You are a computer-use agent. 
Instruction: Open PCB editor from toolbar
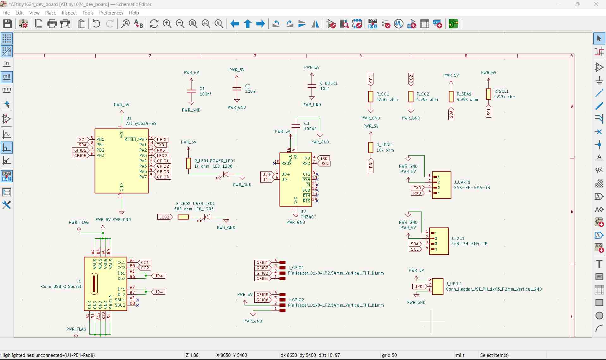[453, 24]
